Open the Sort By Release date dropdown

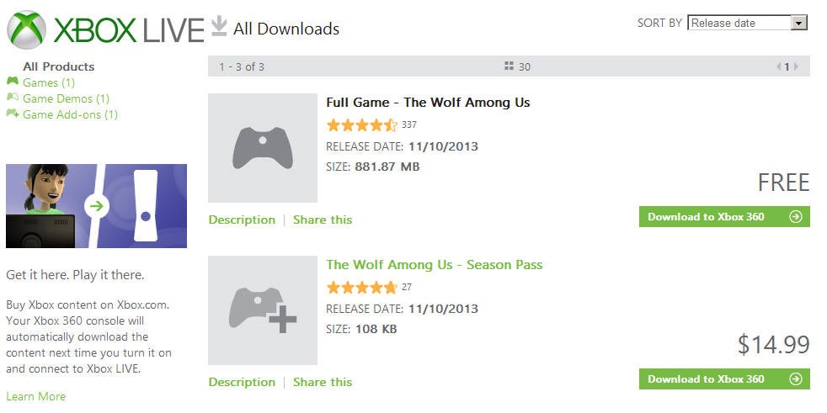pyautogui.click(x=747, y=23)
